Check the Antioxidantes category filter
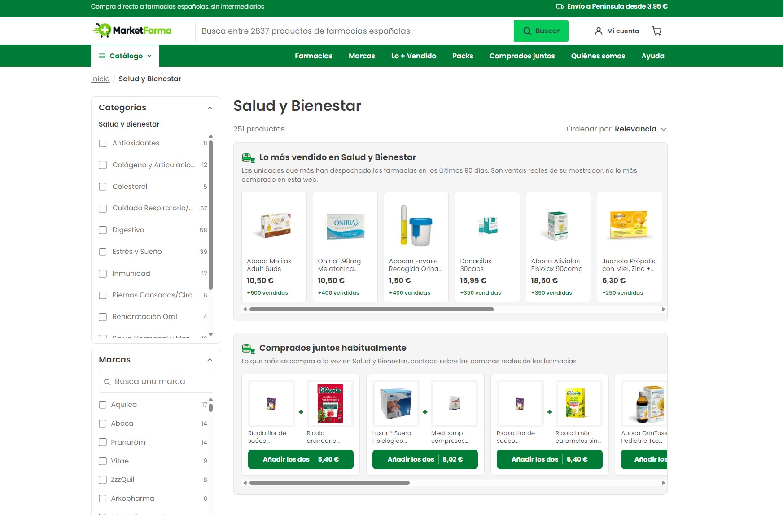Screen dimensions: 783x515 [103, 143]
